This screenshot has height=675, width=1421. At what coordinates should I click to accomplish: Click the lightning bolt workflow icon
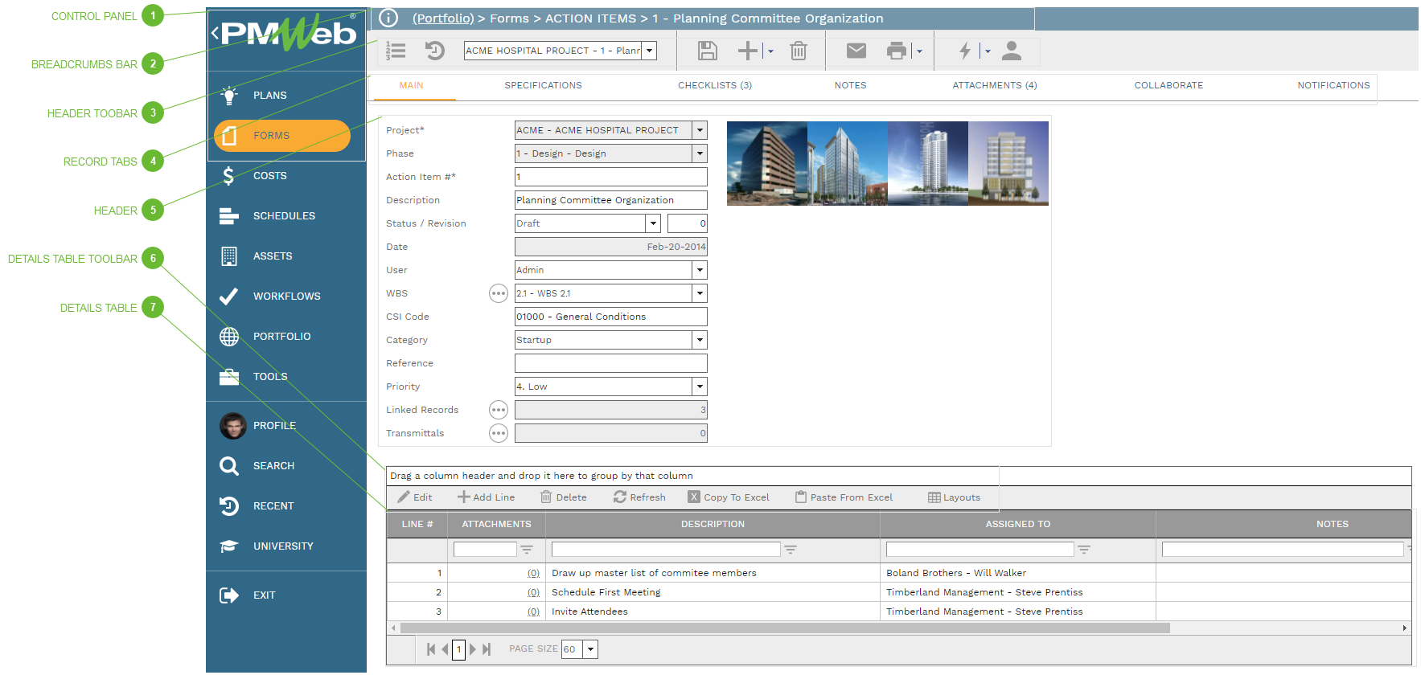[965, 51]
